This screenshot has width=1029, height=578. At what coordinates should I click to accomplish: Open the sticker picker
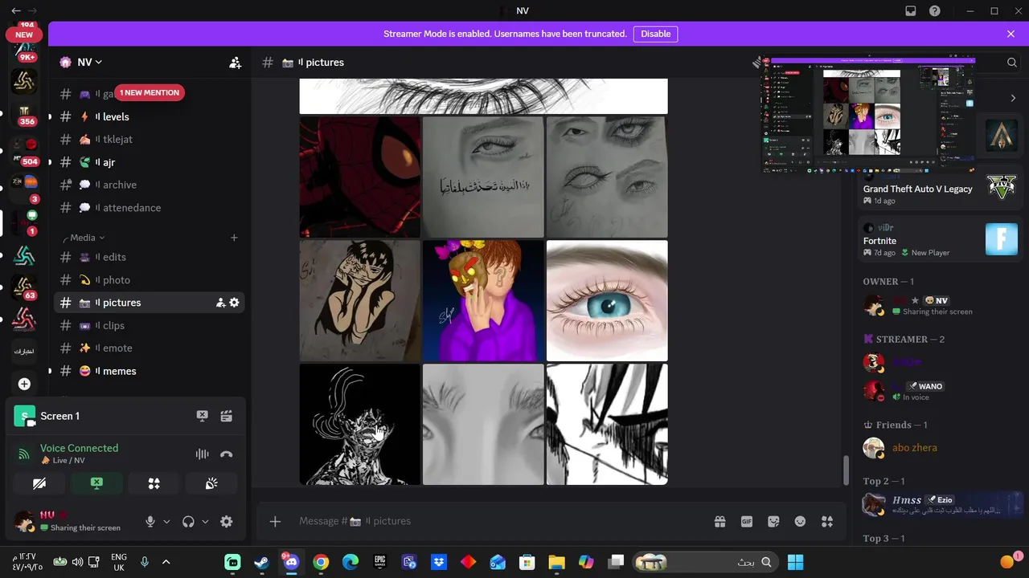pyautogui.click(x=773, y=521)
